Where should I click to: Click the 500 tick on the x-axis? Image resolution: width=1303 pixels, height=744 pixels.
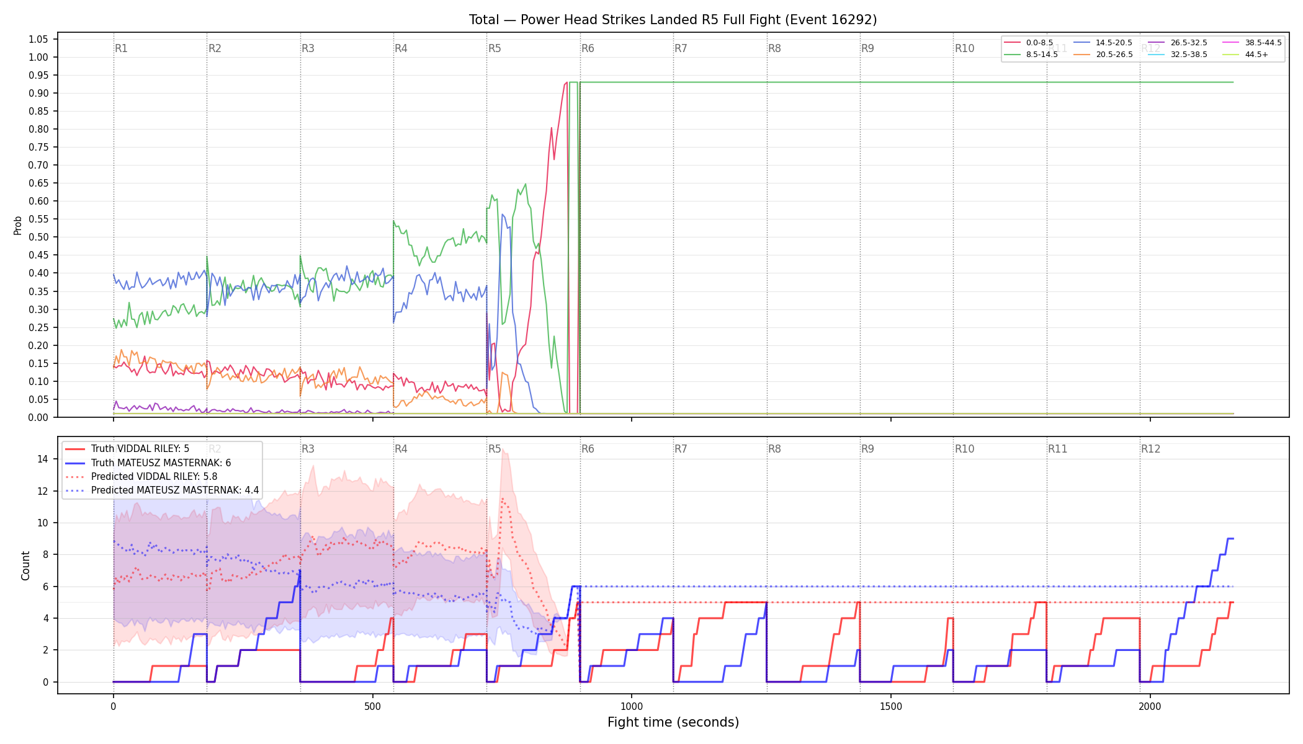372,706
